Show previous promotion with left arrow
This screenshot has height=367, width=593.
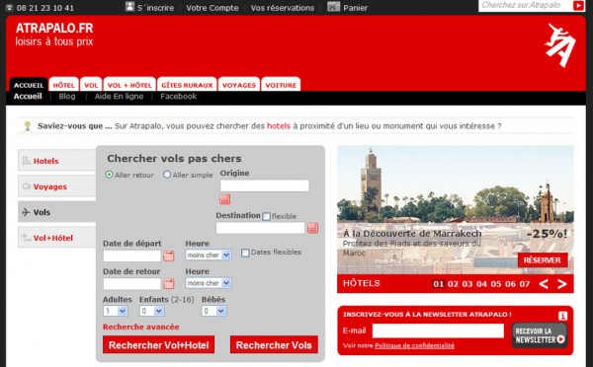(x=544, y=284)
